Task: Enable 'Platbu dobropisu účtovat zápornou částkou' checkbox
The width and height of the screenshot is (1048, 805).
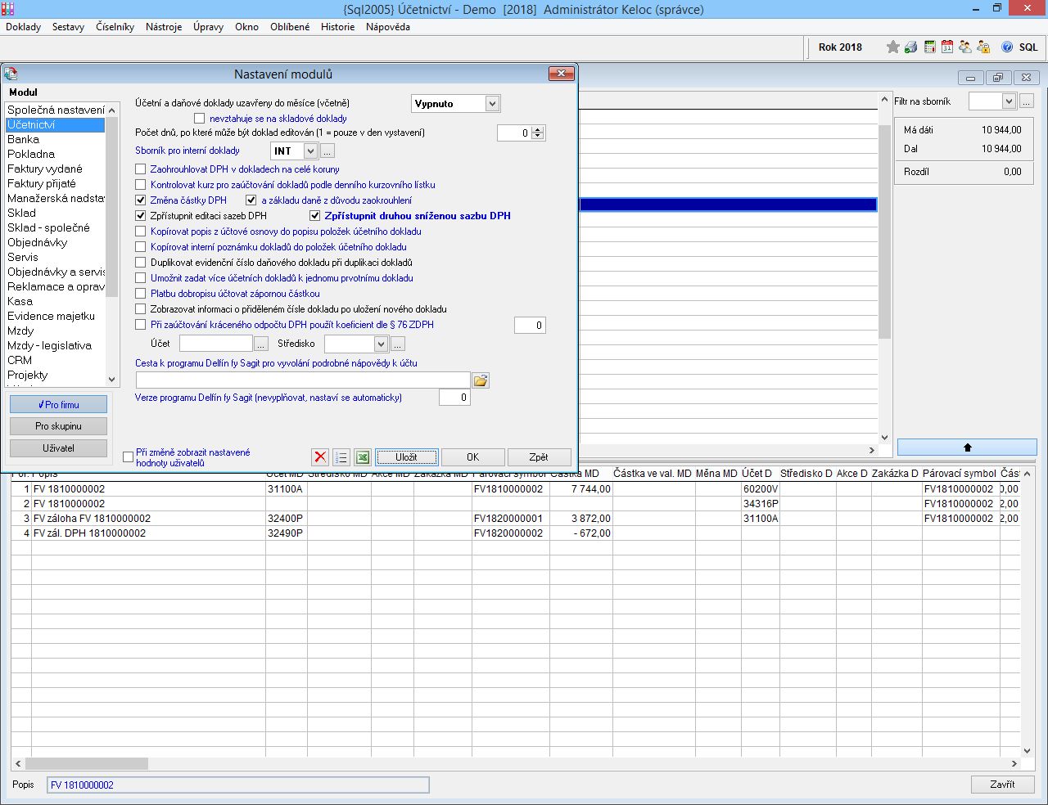Action: pos(141,294)
